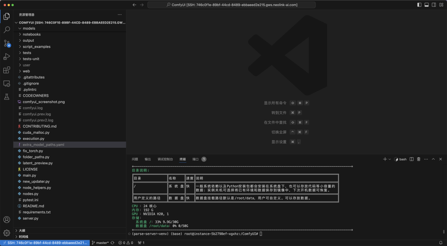
Task: Focus the terminal command prompt line
Action: 197,234
